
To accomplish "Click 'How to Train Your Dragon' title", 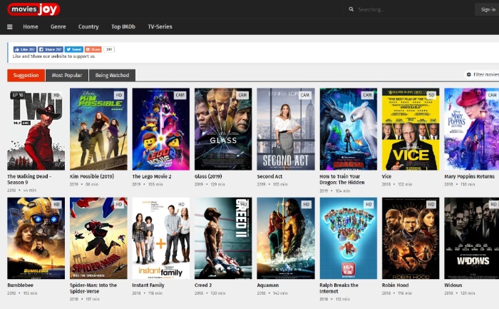I will click(x=342, y=179).
